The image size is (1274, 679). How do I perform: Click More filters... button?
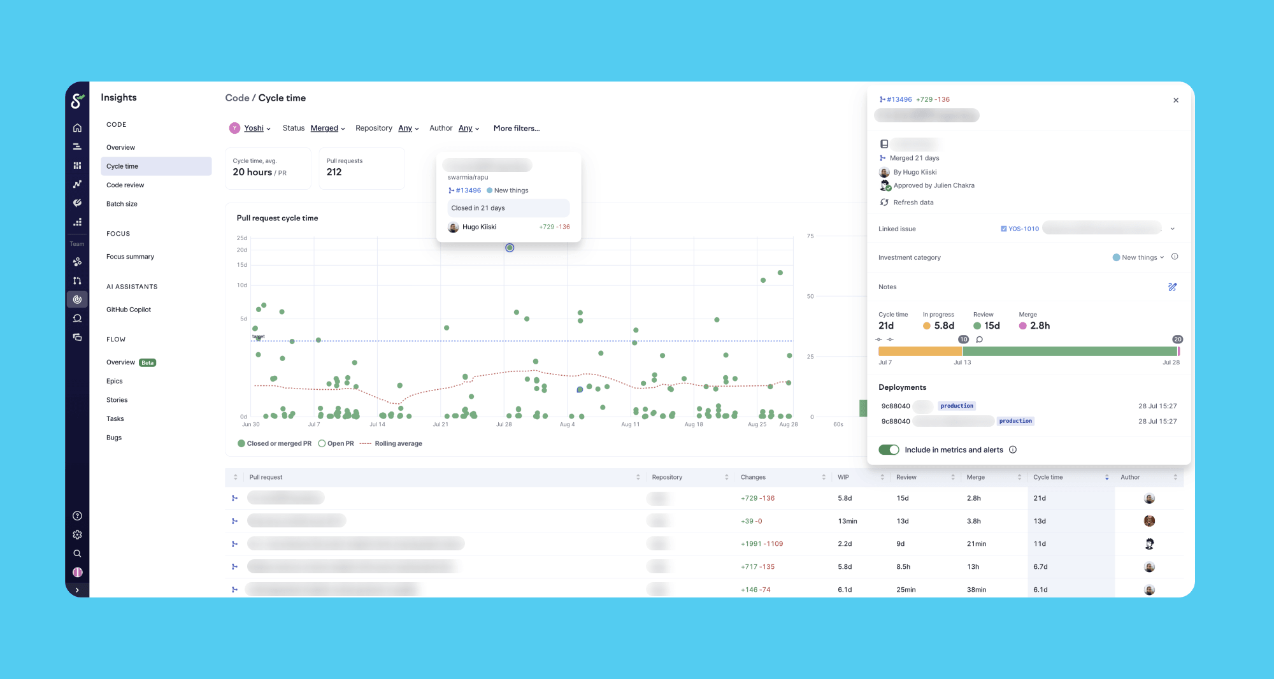point(516,128)
